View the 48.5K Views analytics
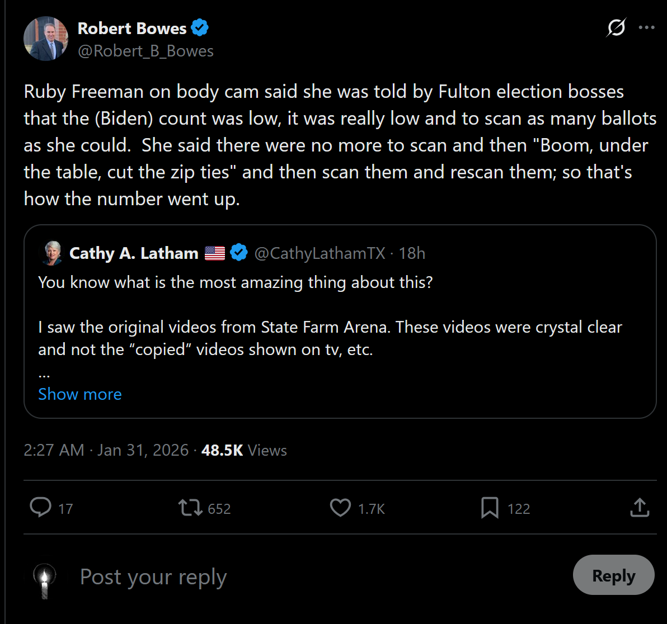The image size is (667, 624). point(244,450)
